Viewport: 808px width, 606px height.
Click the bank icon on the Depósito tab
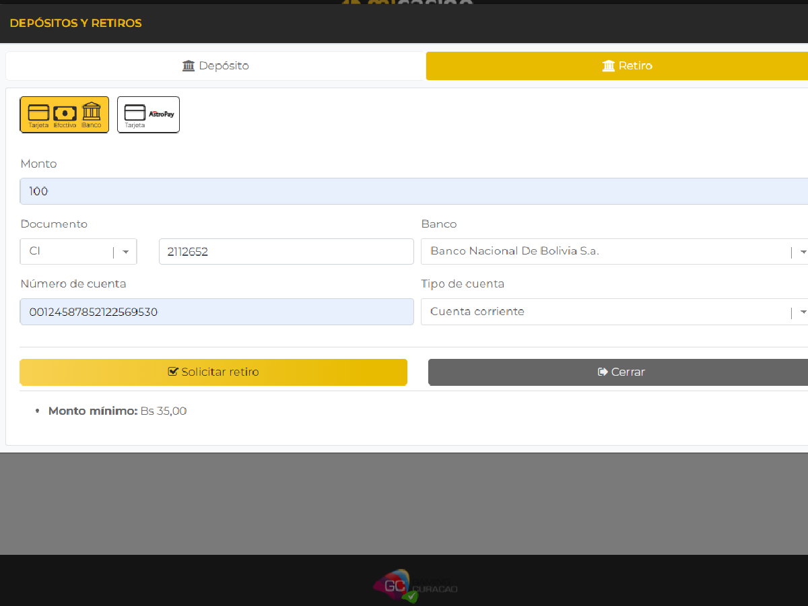click(x=189, y=66)
